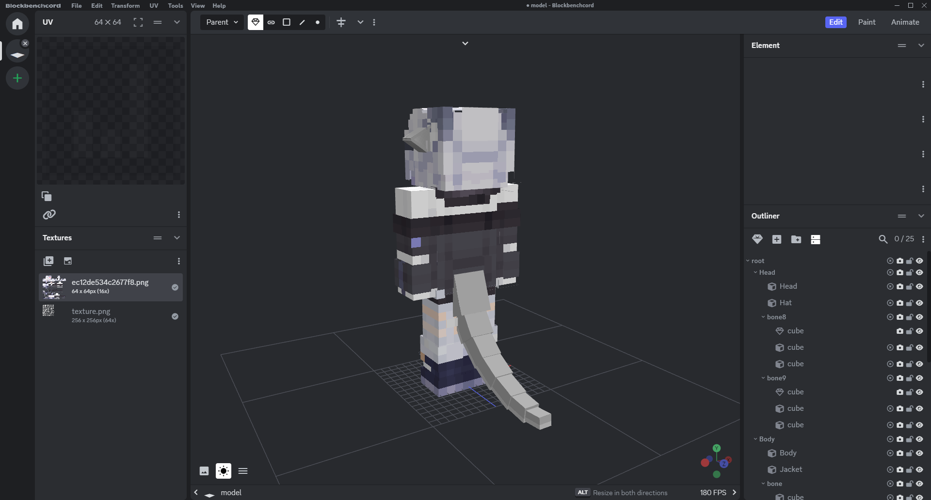931x500 pixels.
Task: Hide the Hat cube visibility eye
Action: pyautogui.click(x=919, y=303)
